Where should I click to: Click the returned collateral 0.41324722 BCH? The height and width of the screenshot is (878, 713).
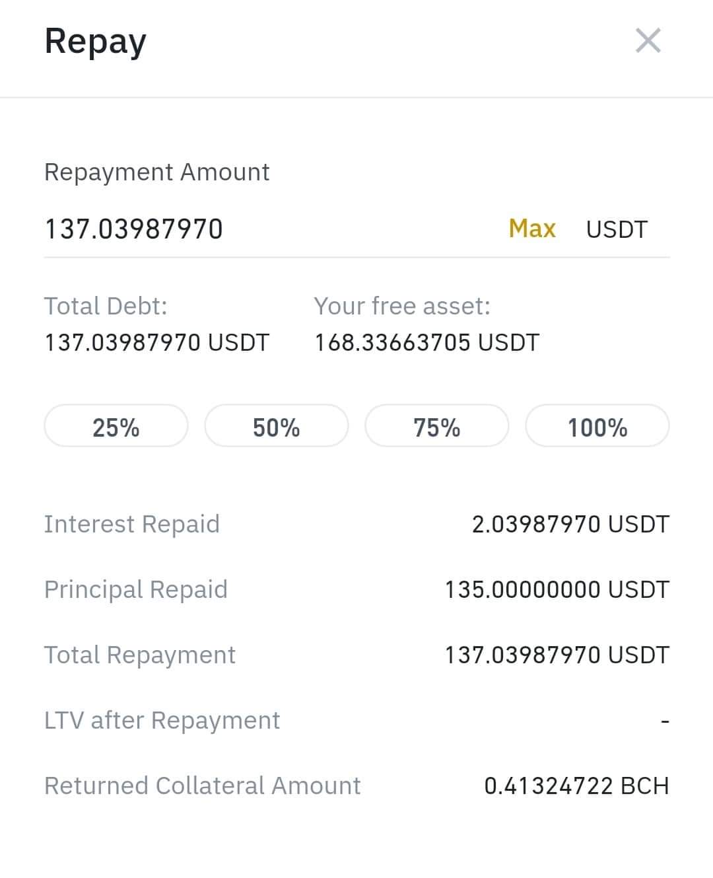click(577, 786)
